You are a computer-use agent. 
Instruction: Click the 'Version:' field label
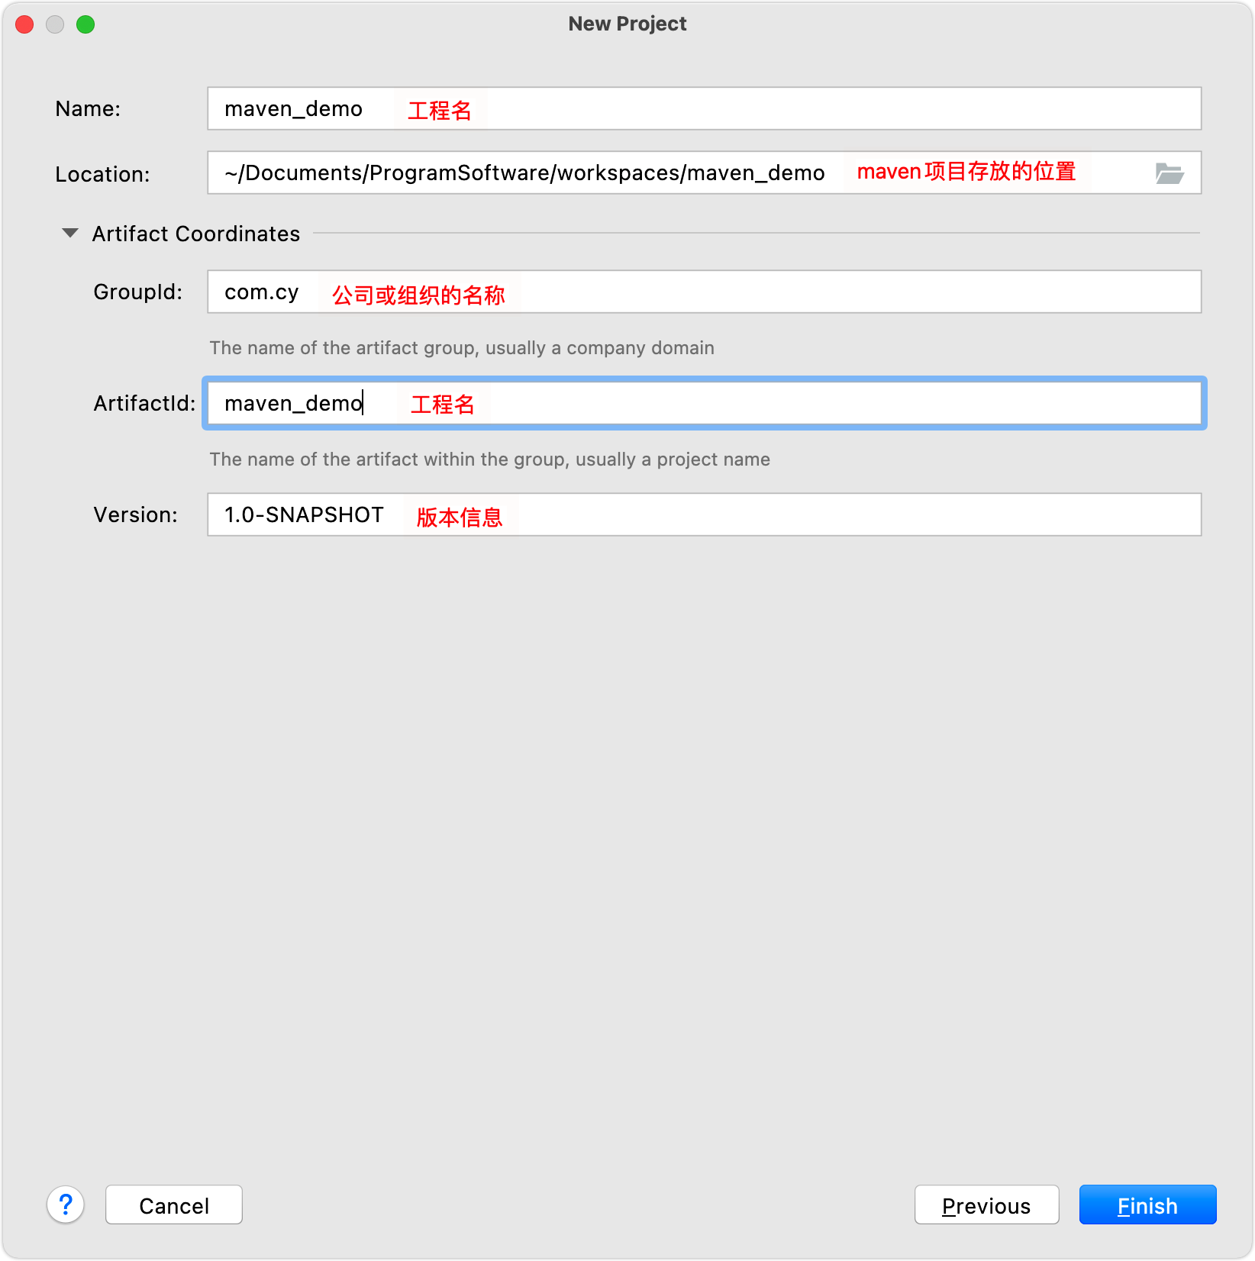pyautogui.click(x=135, y=514)
